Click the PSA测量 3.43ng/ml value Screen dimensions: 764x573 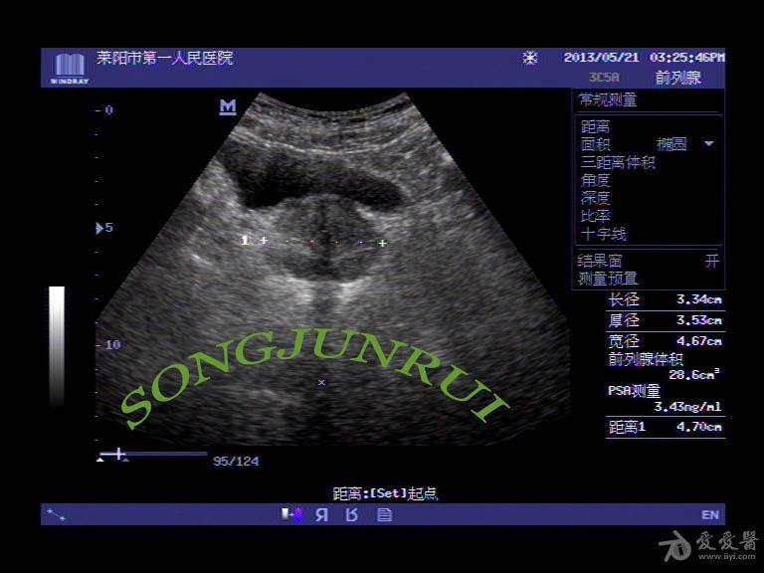pos(687,406)
